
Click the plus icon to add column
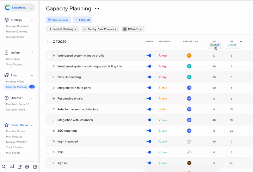(x=241, y=42)
